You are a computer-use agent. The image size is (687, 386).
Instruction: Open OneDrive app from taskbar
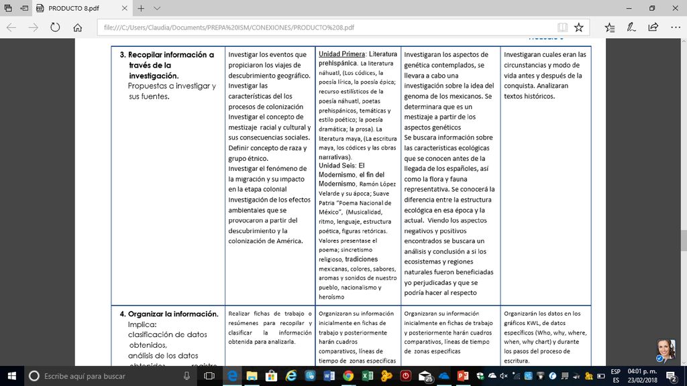click(444, 376)
